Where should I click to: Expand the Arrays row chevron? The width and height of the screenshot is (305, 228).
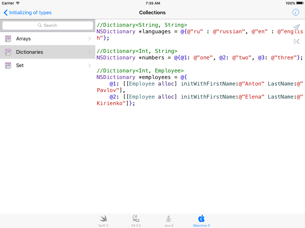tap(89, 39)
